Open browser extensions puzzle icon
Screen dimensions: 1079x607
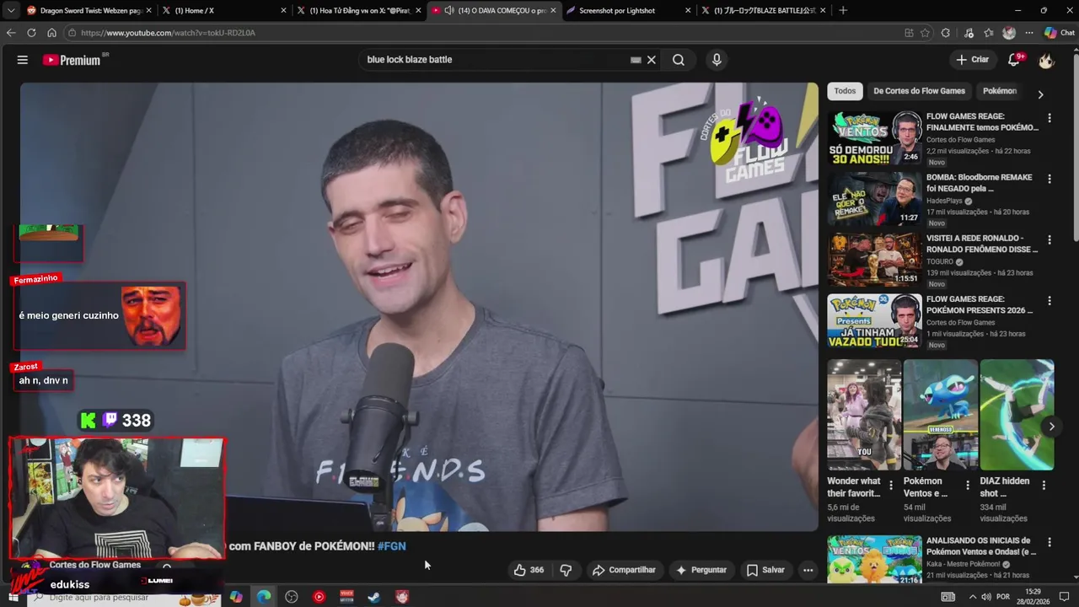tap(945, 33)
